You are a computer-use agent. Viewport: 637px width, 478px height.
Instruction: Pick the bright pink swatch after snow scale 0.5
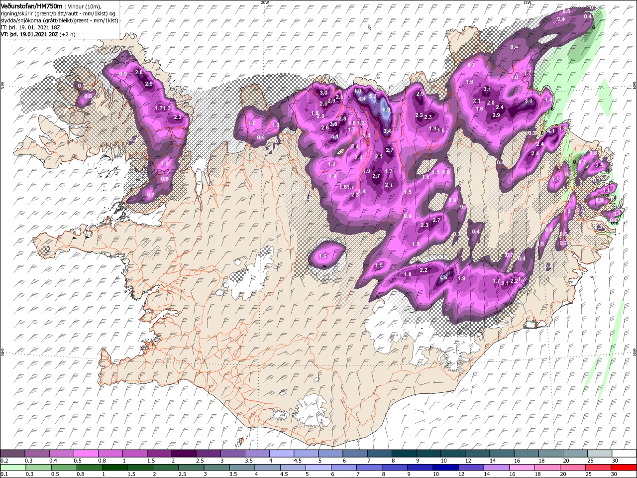tap(86, 454)
